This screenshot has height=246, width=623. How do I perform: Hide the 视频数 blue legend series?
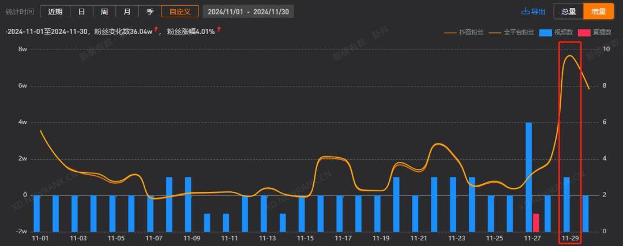tap(557, 33)
